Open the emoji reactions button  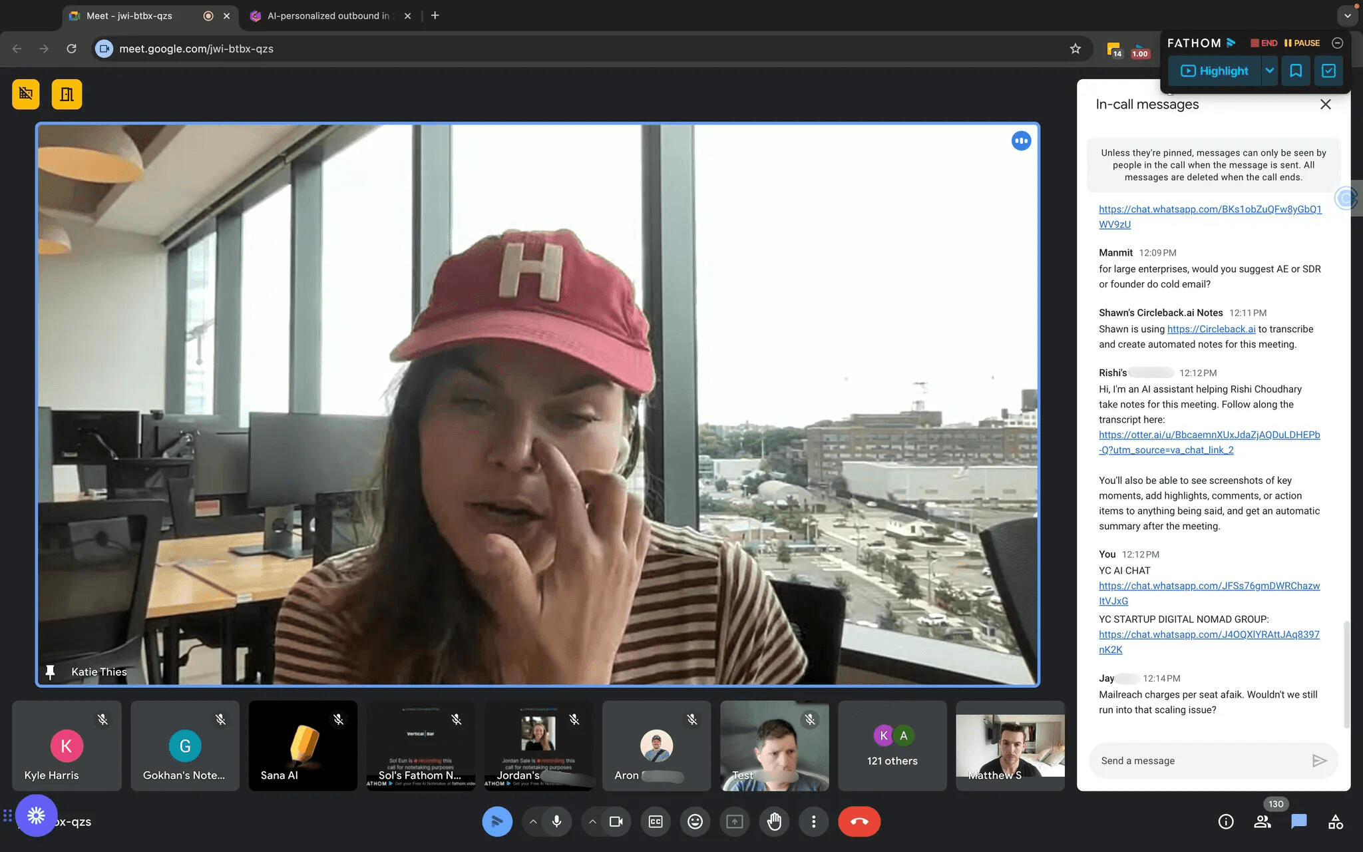click(x=695, y=821)
